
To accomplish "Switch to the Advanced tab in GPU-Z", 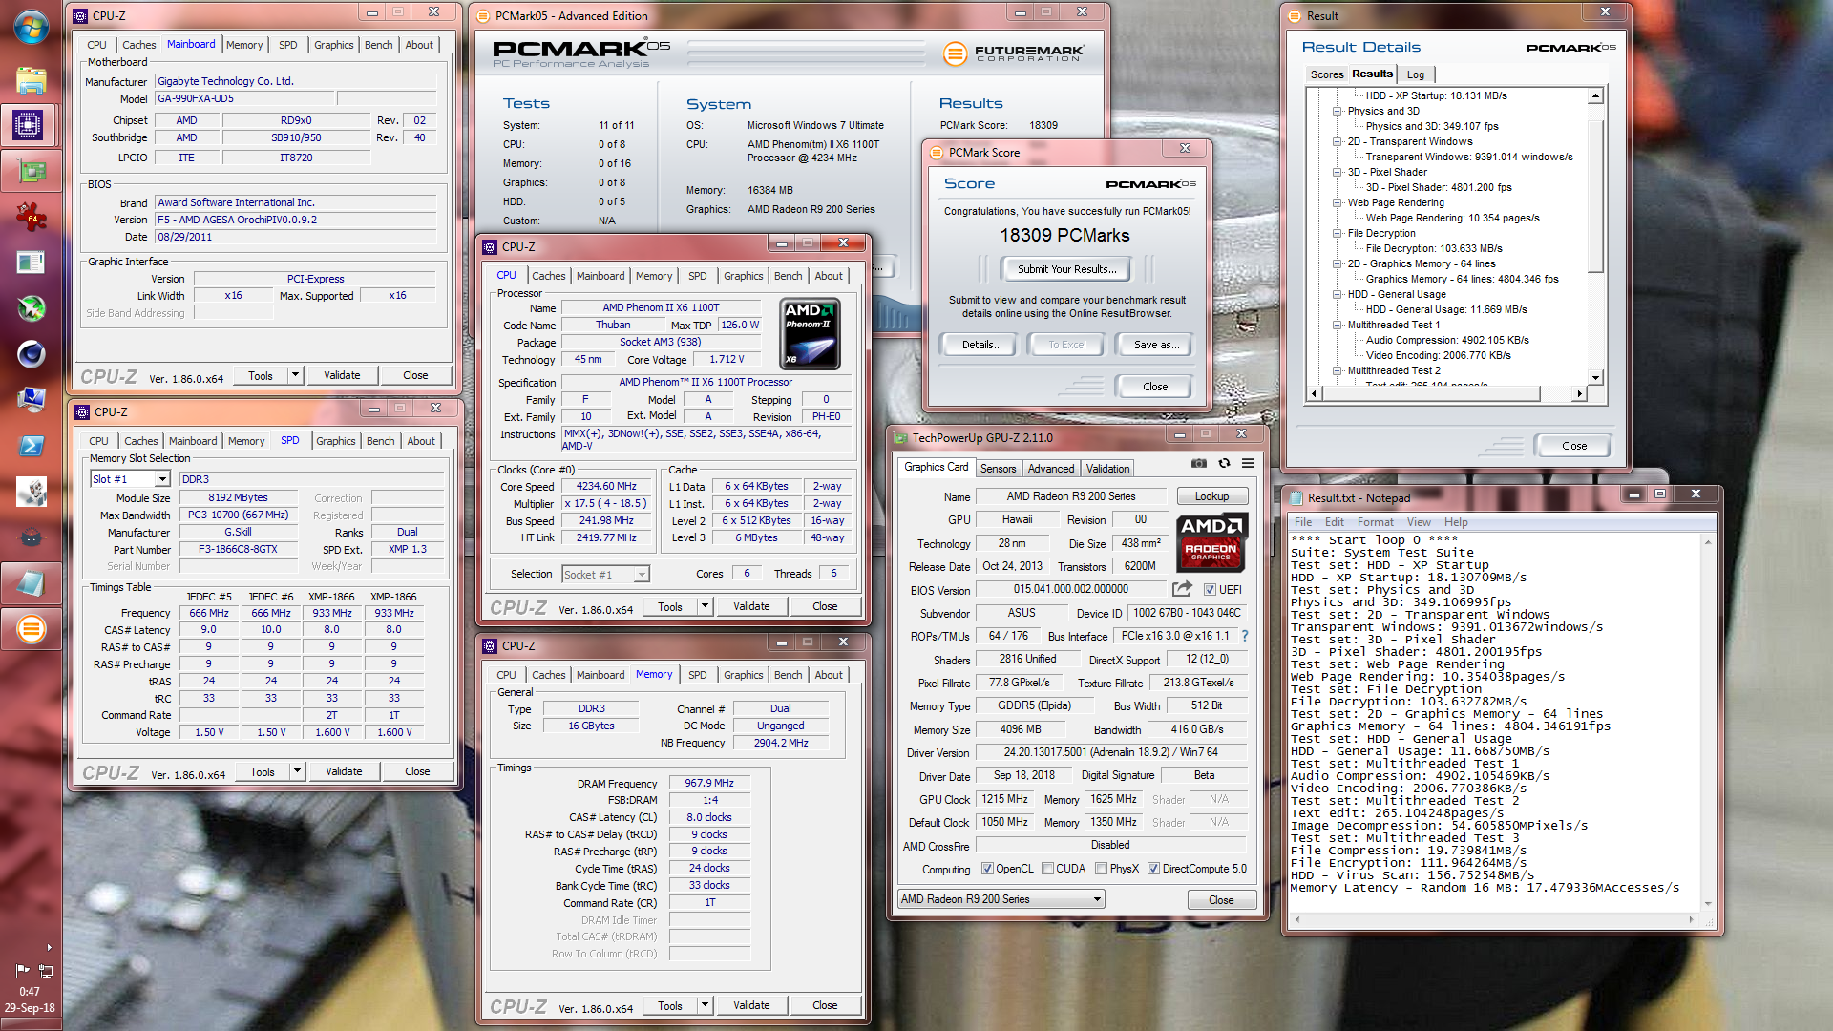I will [1051, 469].
